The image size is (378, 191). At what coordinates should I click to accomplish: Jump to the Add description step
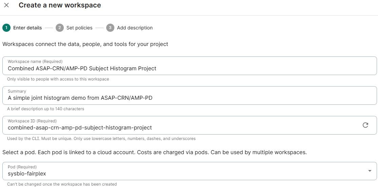click(x=135, y=28)
